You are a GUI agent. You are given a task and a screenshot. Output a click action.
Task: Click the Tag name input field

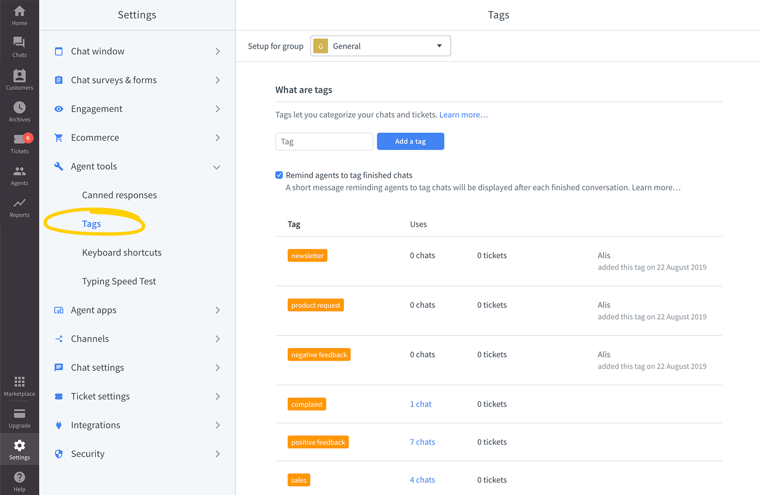pyautogui.click(x=324, y=142)
